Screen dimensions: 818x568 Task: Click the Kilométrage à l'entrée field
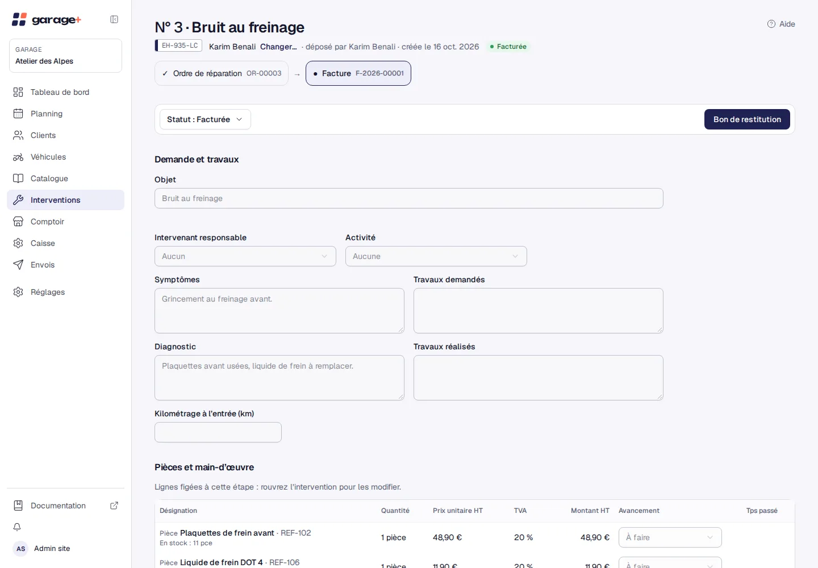click(x=218, y=432)
